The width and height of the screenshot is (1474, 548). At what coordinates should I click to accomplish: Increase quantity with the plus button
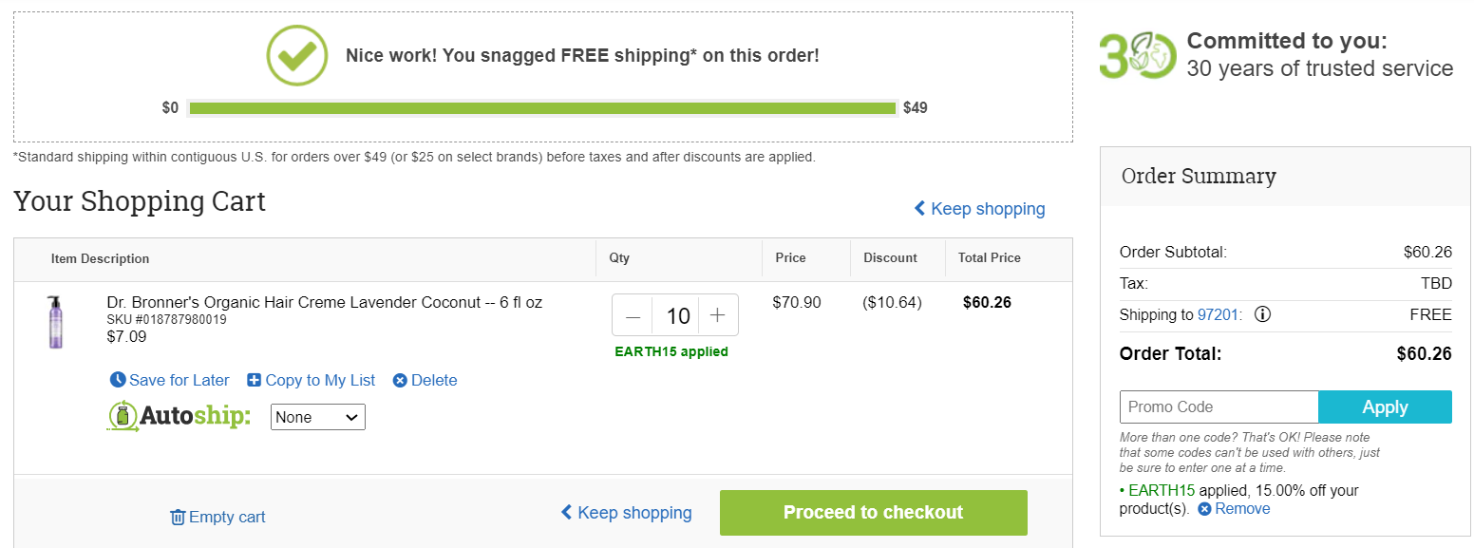[x=718, y=315]
